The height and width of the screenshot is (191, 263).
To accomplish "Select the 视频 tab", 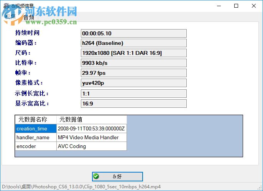I will click(x=10, y=16).
